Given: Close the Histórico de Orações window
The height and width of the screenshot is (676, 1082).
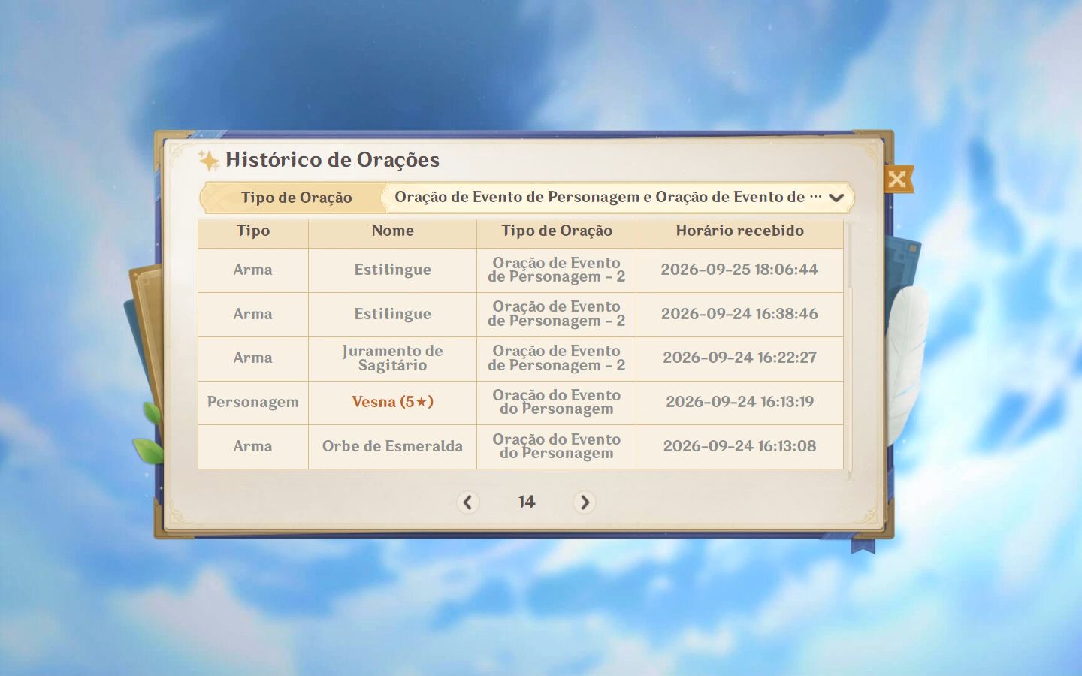Looking at the screenshot, I should (897, 179).
